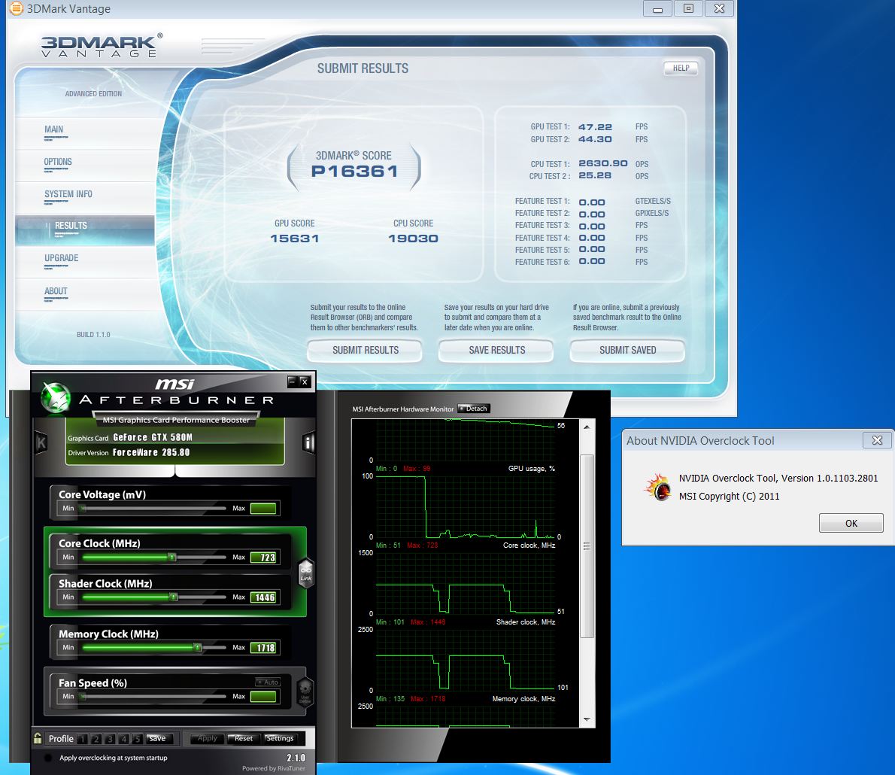The height and width of the screenshot is (775, 895).
Task: Select Afterburner profile slot 5
Action: point(137,738)
